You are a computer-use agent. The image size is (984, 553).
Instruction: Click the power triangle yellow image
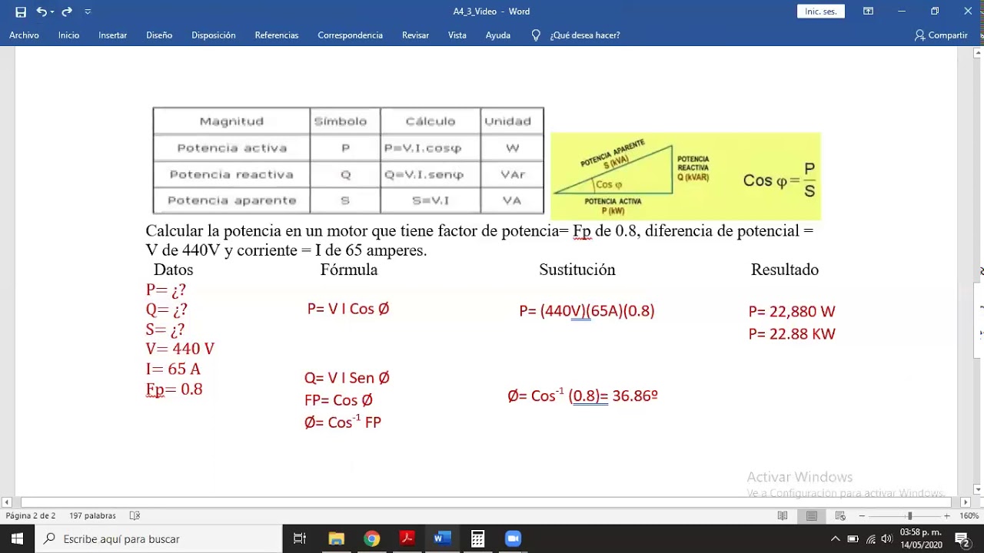point(686,176)
